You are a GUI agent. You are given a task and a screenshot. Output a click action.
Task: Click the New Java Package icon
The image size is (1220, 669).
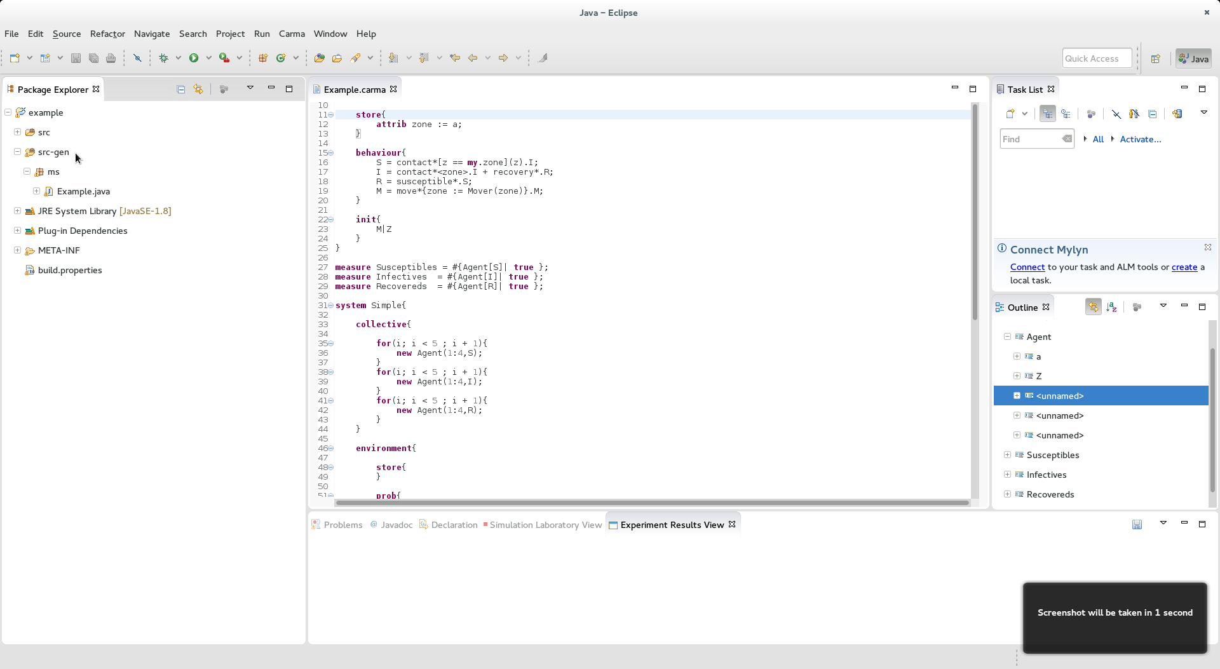pyautogui.click(x=263, y=58)
